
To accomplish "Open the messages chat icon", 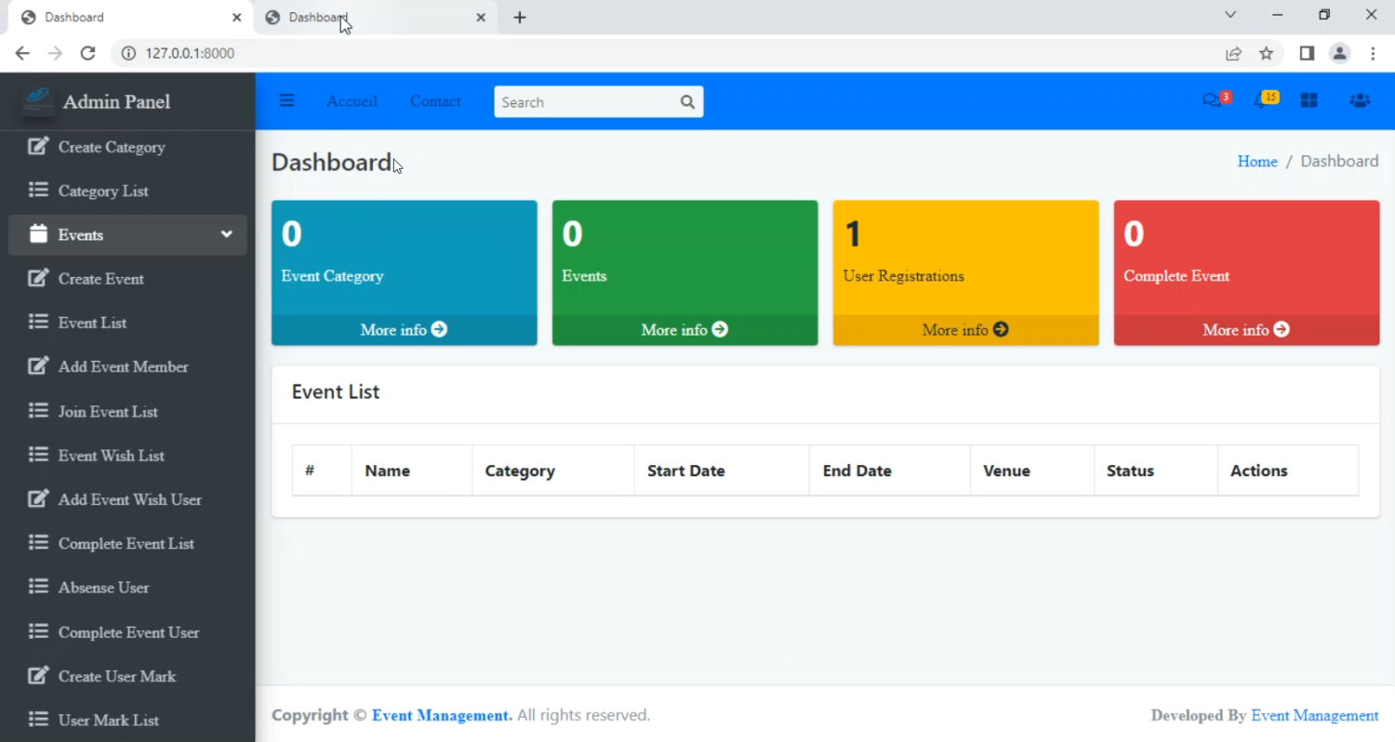I will (x=1212, y=101).
